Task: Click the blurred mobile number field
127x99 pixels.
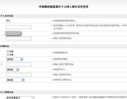Action: [13, 33]
